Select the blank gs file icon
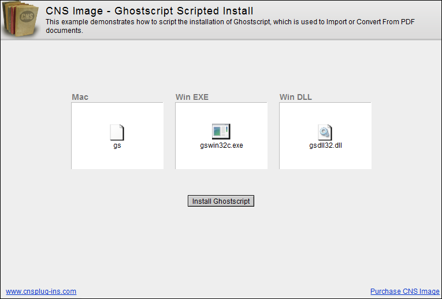The image size is (442, 299). 117,132
